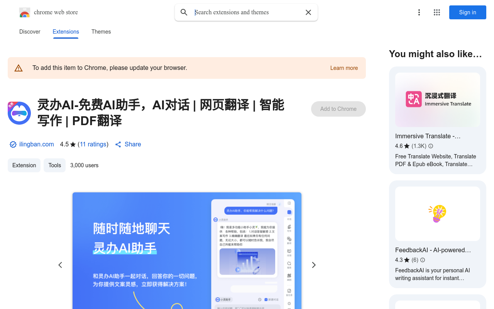Go to next screenshot with right arrow
The width and height of the screenshot is (494, 309).
(x=314, y=265)
